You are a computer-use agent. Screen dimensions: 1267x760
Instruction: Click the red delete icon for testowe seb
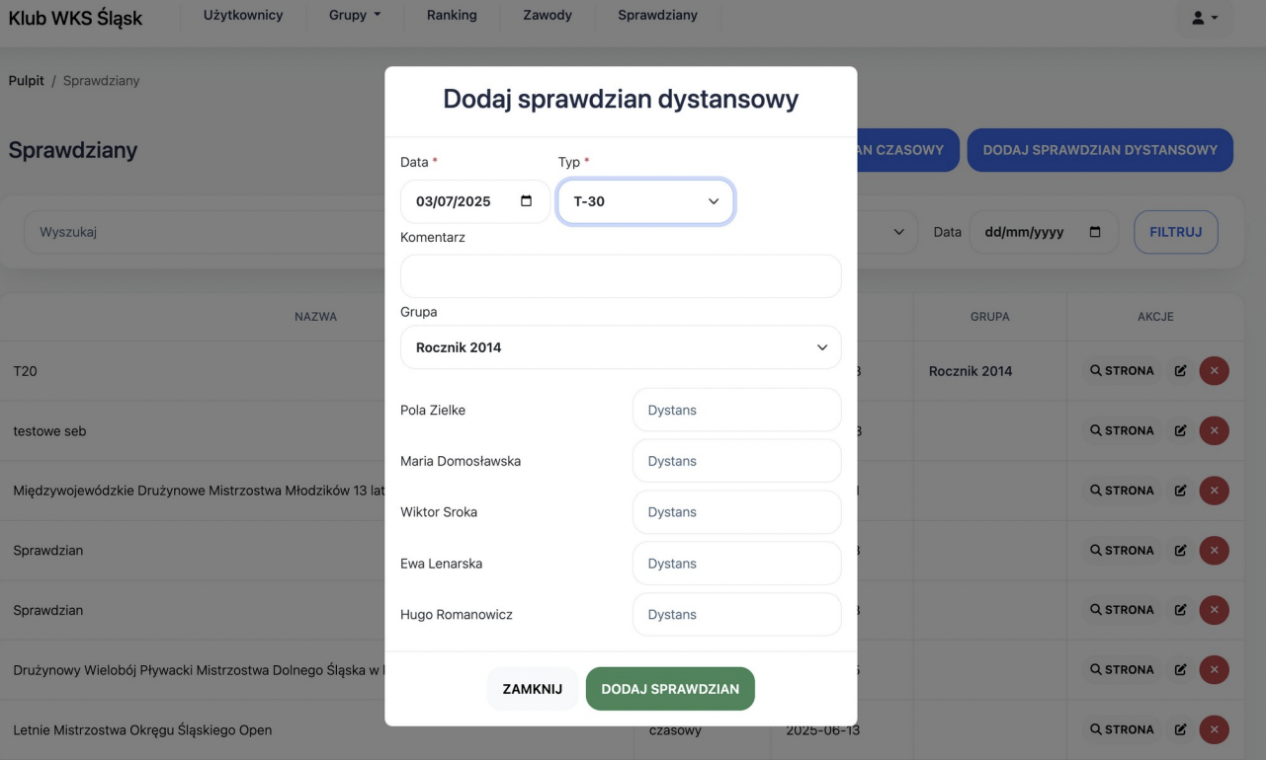point(1214,431)
